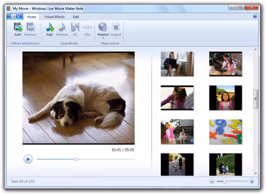Select thumbnail of colorful magnet letters
This screenshot has height=194, width=266.
(x=226, y=132)
